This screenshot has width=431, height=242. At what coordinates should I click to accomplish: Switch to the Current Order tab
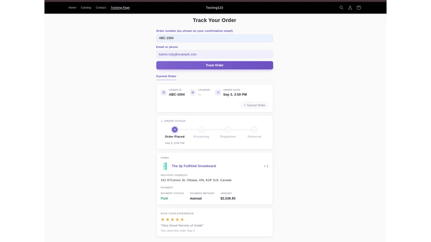pos(166,76)
